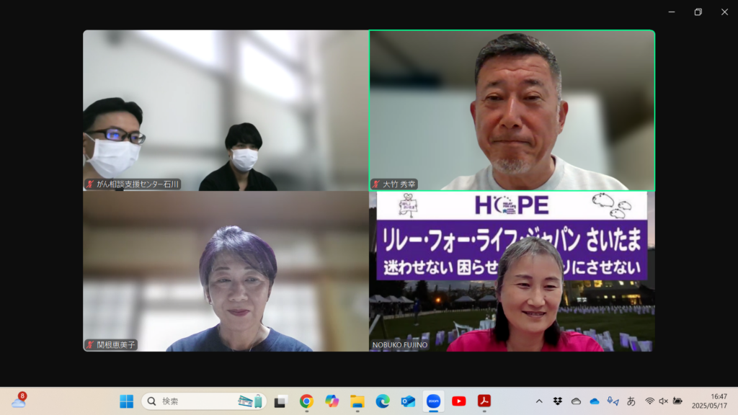Click the Windows Start button
Image resolution: width=738 pixels, height=415 pixels.
coord(126,401)
